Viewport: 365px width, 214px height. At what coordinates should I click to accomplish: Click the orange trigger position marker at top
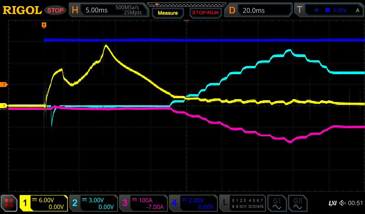pos(44,25)
